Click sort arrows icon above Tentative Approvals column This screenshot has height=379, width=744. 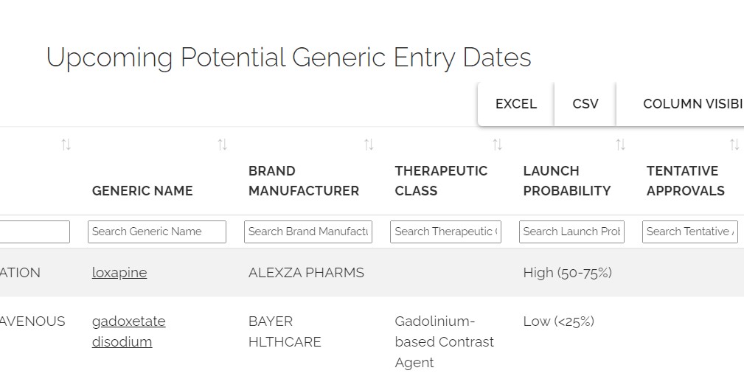click(x=734, y=145)
